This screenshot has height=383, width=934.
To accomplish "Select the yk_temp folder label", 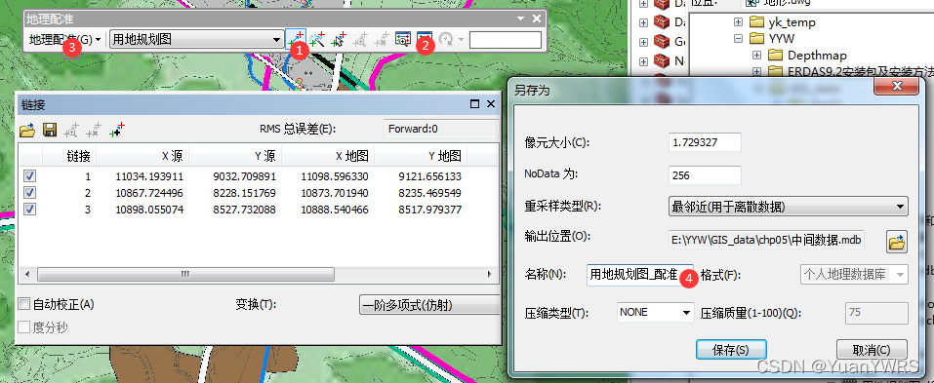I will click(x=792, y=22).
